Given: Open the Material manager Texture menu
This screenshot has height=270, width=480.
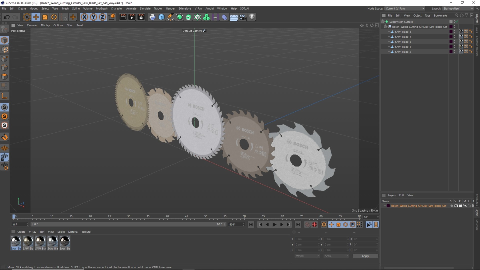Looking at the screenshot, I should [86, 232].
